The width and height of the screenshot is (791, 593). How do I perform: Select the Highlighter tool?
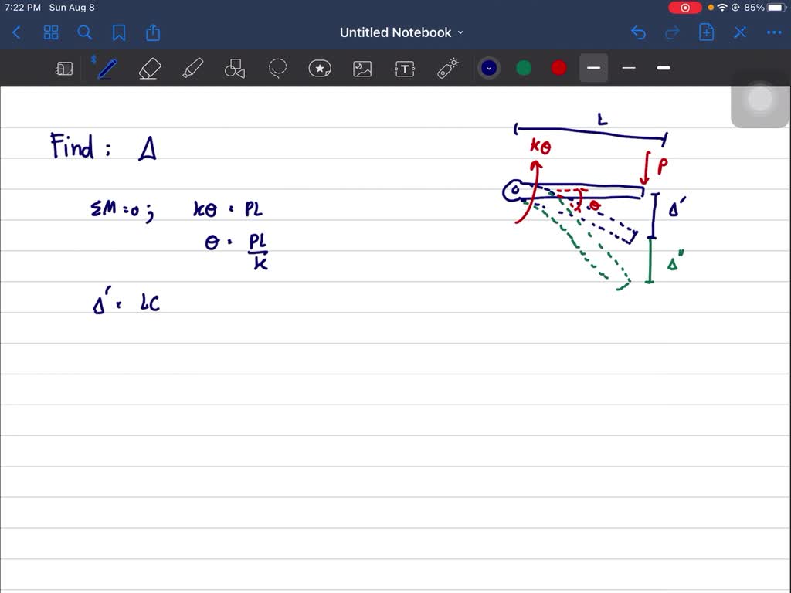192,69
